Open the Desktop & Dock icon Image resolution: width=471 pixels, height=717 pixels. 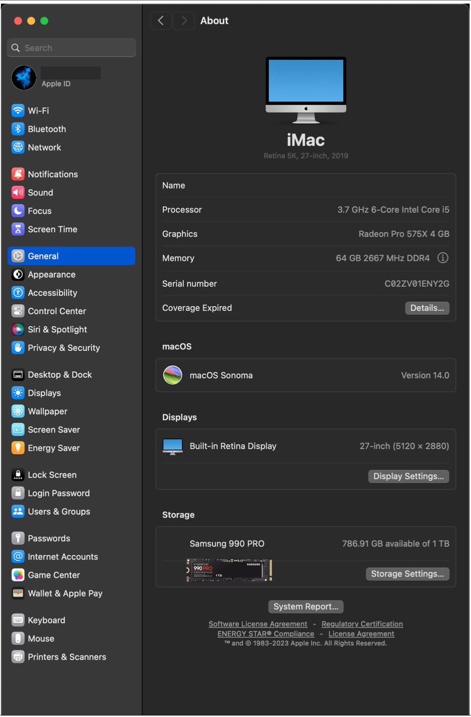tap(18, 375)
